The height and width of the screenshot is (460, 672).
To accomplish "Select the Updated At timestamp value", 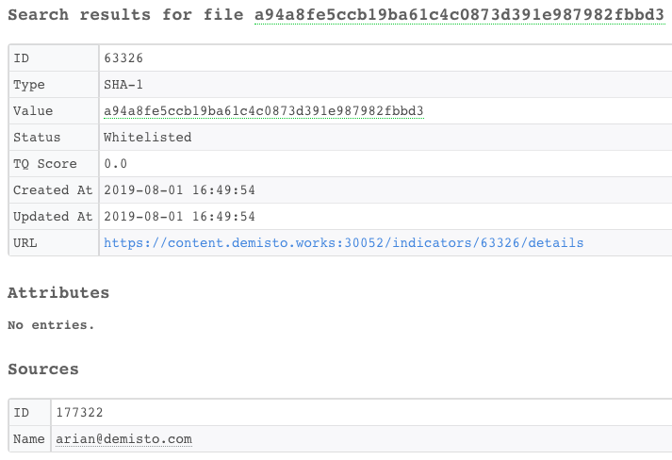I will click(x=180, y=217).
